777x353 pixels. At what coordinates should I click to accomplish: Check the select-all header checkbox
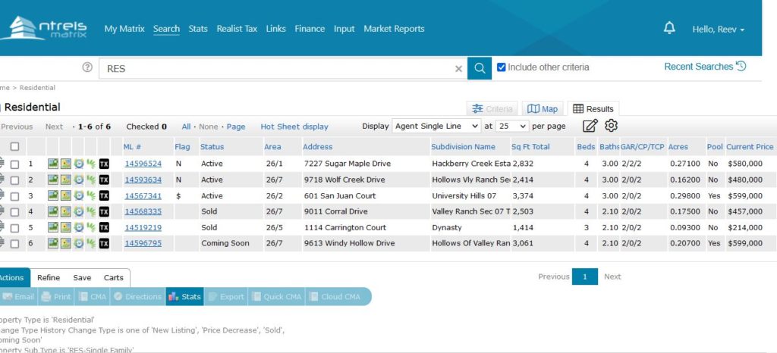[15, 146]
